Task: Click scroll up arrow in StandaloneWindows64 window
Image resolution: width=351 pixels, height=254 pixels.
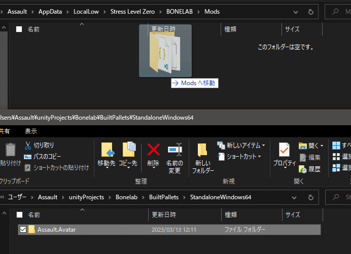Action: 4,213
